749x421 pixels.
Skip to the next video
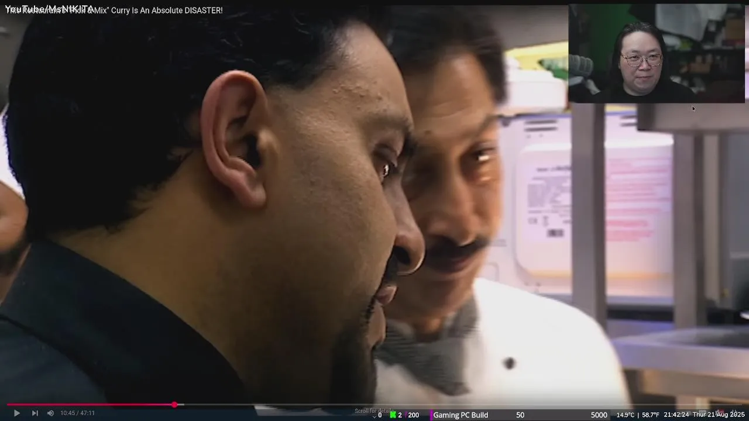coord(35,413)
